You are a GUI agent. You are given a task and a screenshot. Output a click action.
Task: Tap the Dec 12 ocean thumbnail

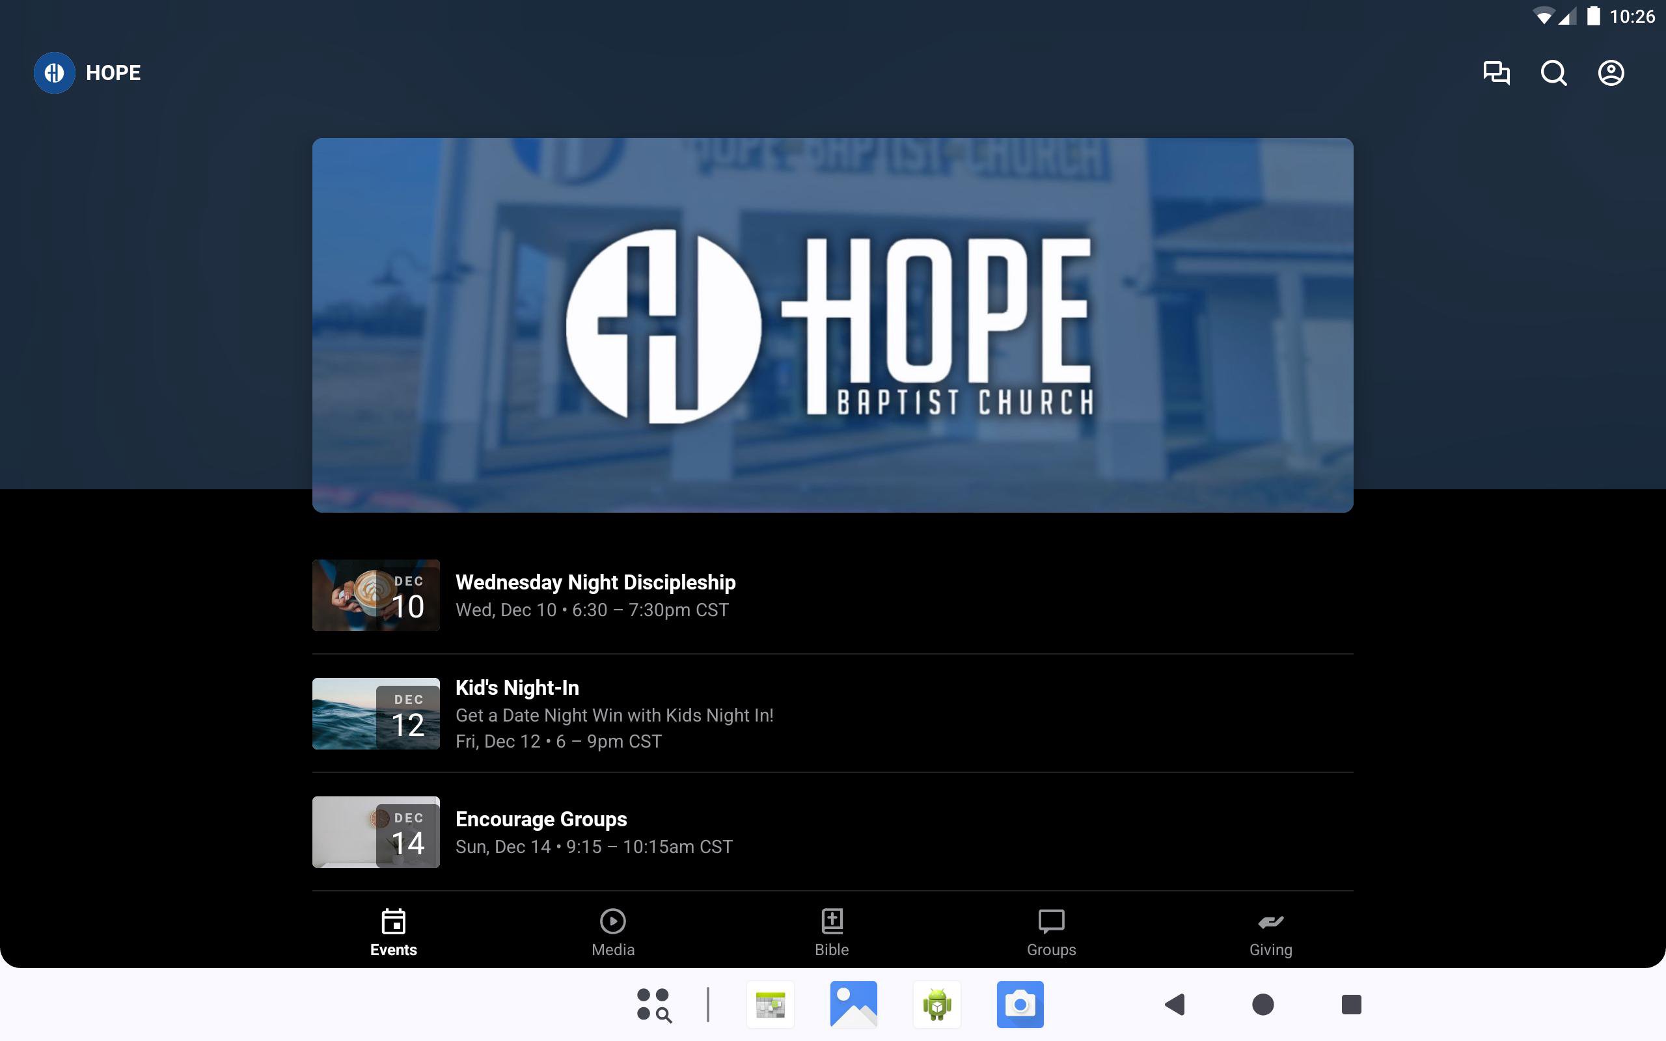coord(376,713)
